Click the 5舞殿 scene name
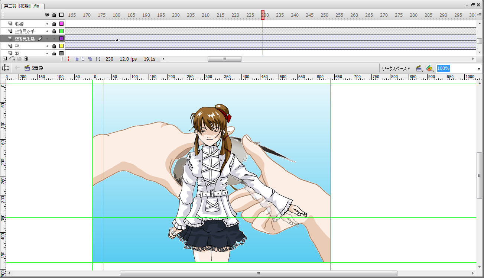 tap(38, 68)
